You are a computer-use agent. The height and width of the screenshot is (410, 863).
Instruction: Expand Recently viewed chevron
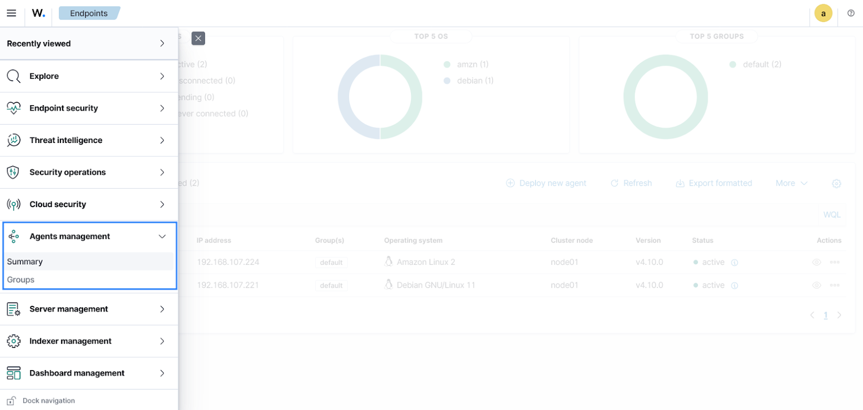162,43
